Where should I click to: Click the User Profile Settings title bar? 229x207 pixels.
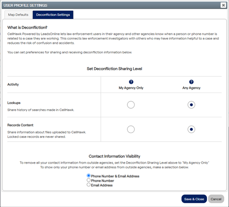pyautogui.click(x=111, y=5)
